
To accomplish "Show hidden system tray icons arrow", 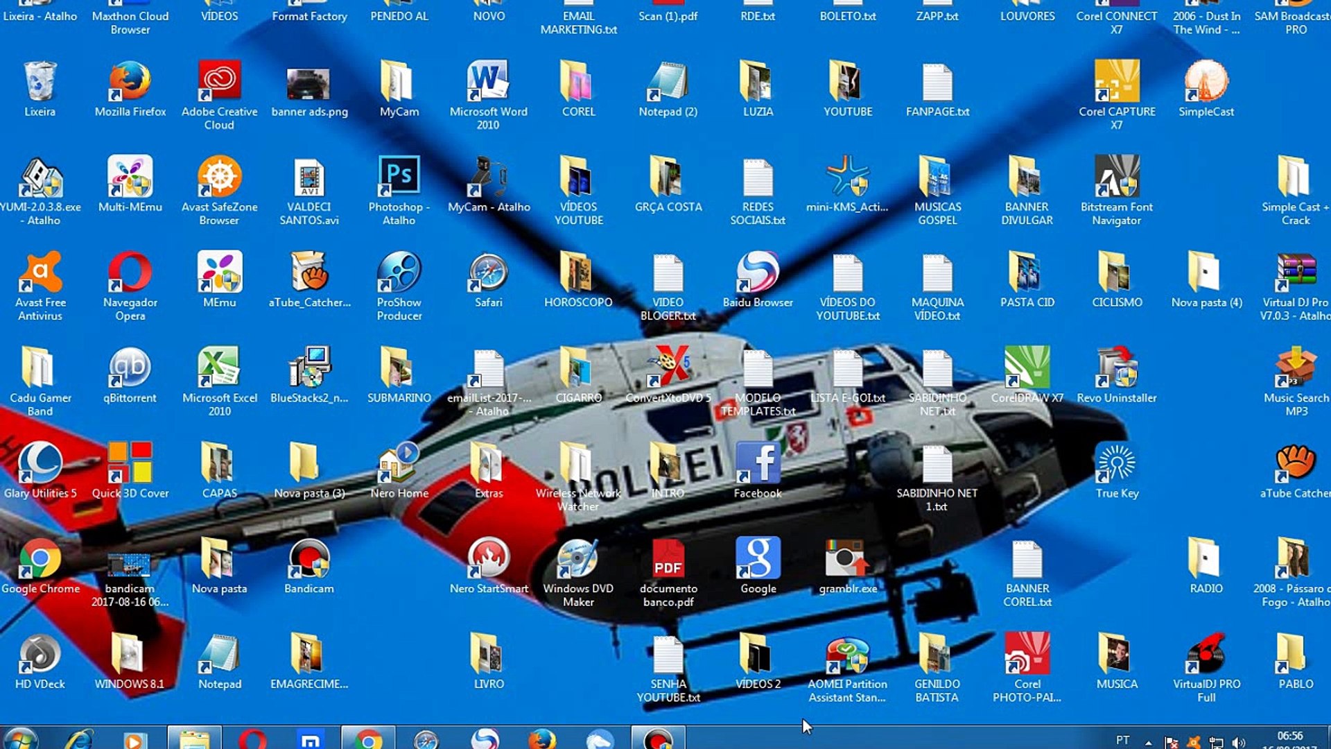I will point(1149,742).
